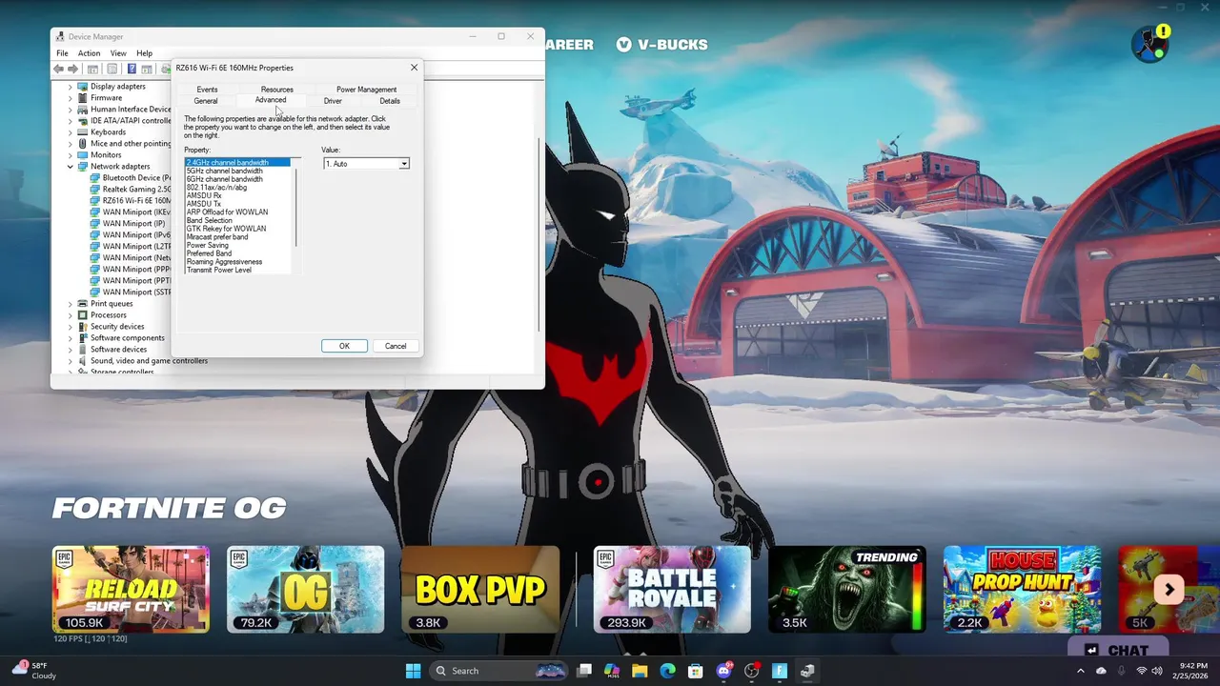Image resolution: width=1220 pixels, height=686 pixels.
Task: Expand the Print queues node
Action: [70, 304]
